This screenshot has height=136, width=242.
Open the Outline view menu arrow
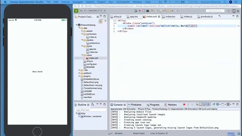click(x=97, y=104)
